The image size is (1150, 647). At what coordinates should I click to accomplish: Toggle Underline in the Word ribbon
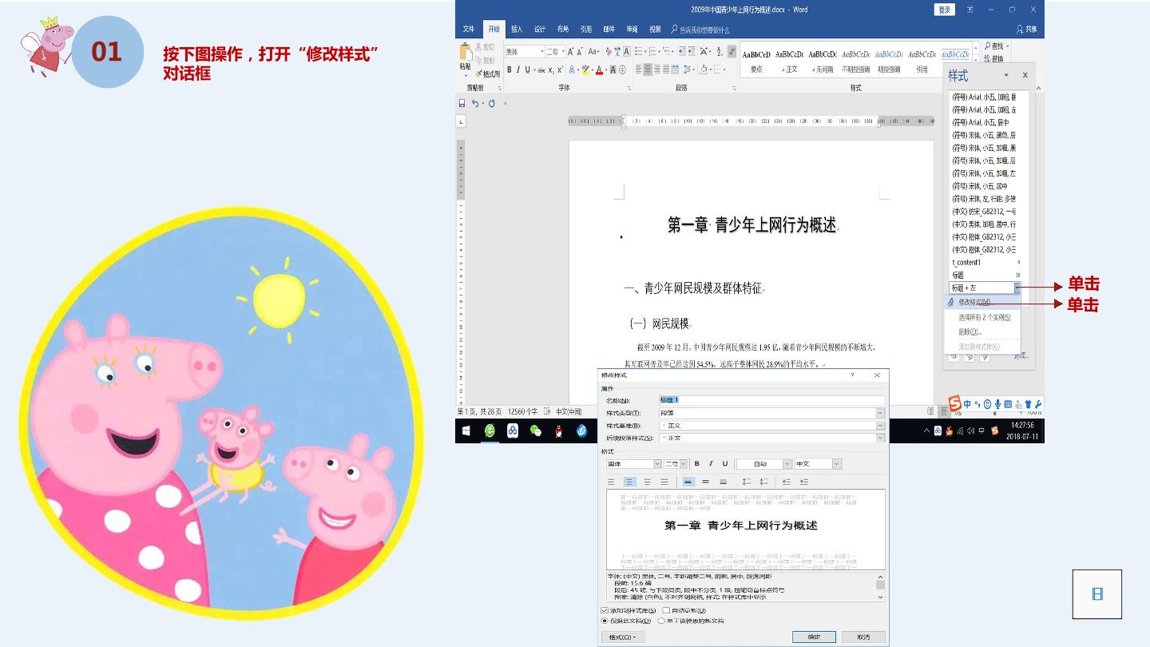(527, 69)
